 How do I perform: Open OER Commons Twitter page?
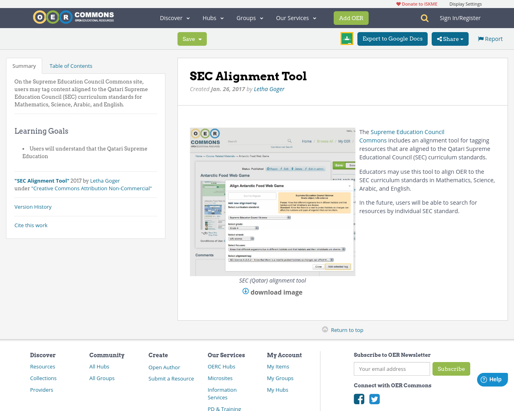pos(374,399)
